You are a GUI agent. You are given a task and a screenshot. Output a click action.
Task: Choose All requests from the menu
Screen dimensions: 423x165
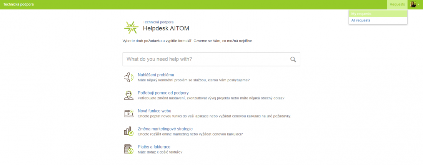(x=361, y=20)
